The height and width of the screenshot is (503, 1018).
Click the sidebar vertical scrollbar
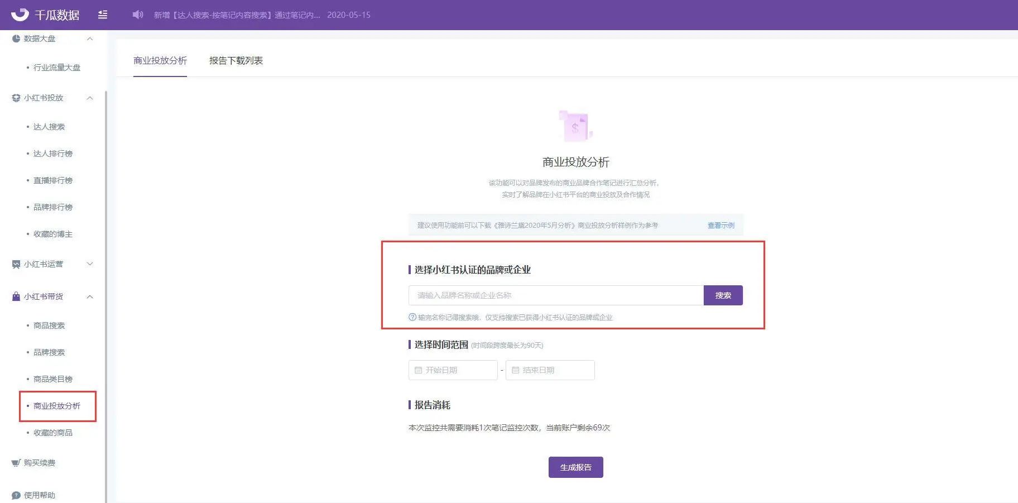105,296
